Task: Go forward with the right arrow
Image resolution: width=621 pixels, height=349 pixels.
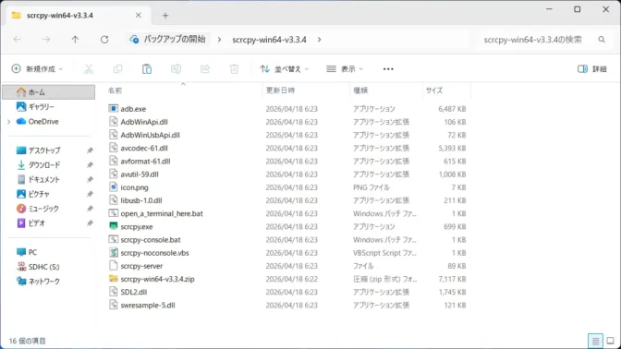Action: click(46, 39)
